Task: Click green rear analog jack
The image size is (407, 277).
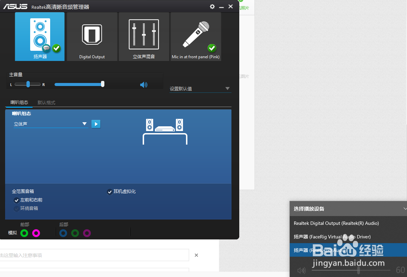Action: [x=75, y=233]
